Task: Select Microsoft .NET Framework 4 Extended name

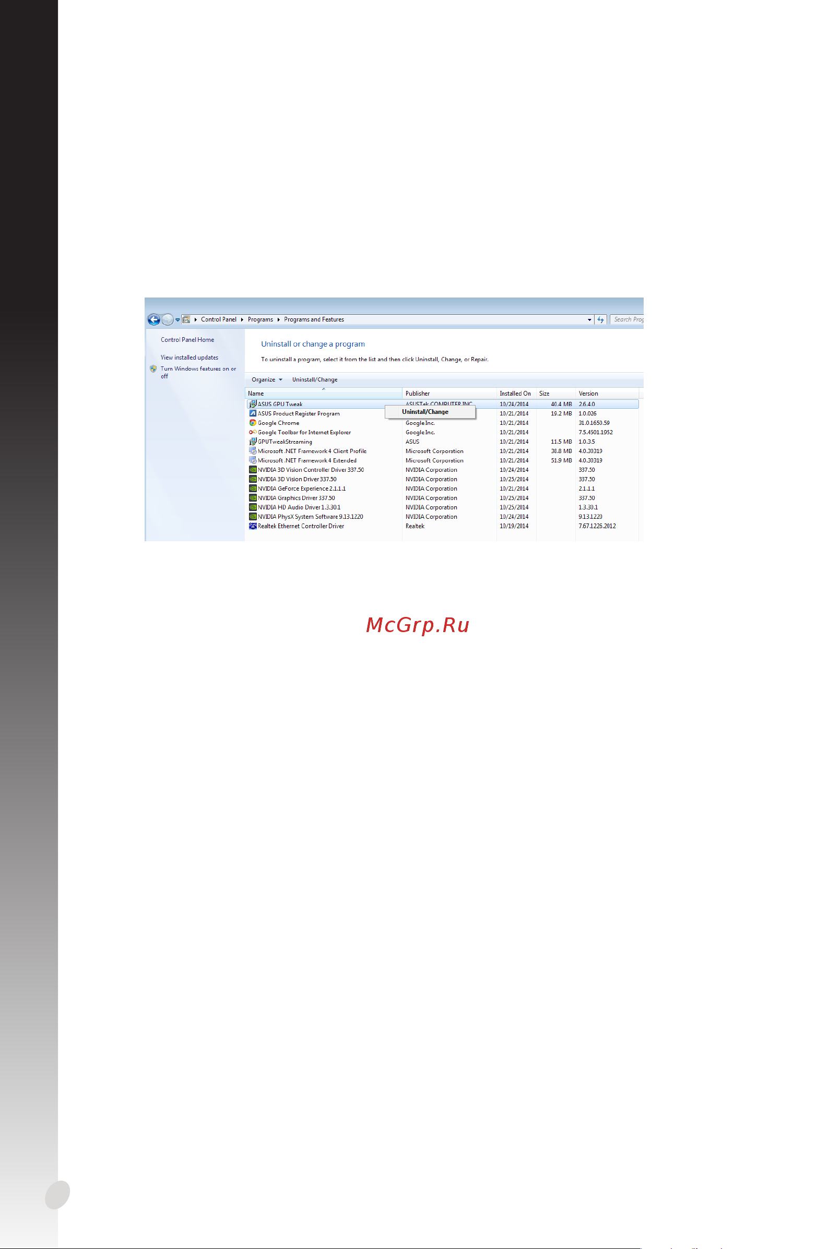Action: click(x=307, y=460)
